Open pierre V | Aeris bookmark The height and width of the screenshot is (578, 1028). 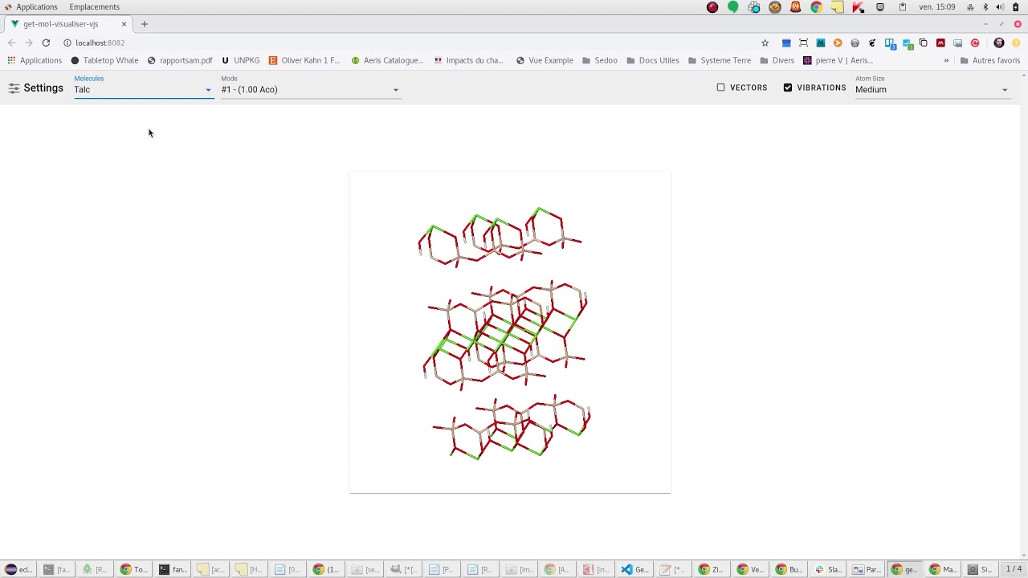[838, 60]
